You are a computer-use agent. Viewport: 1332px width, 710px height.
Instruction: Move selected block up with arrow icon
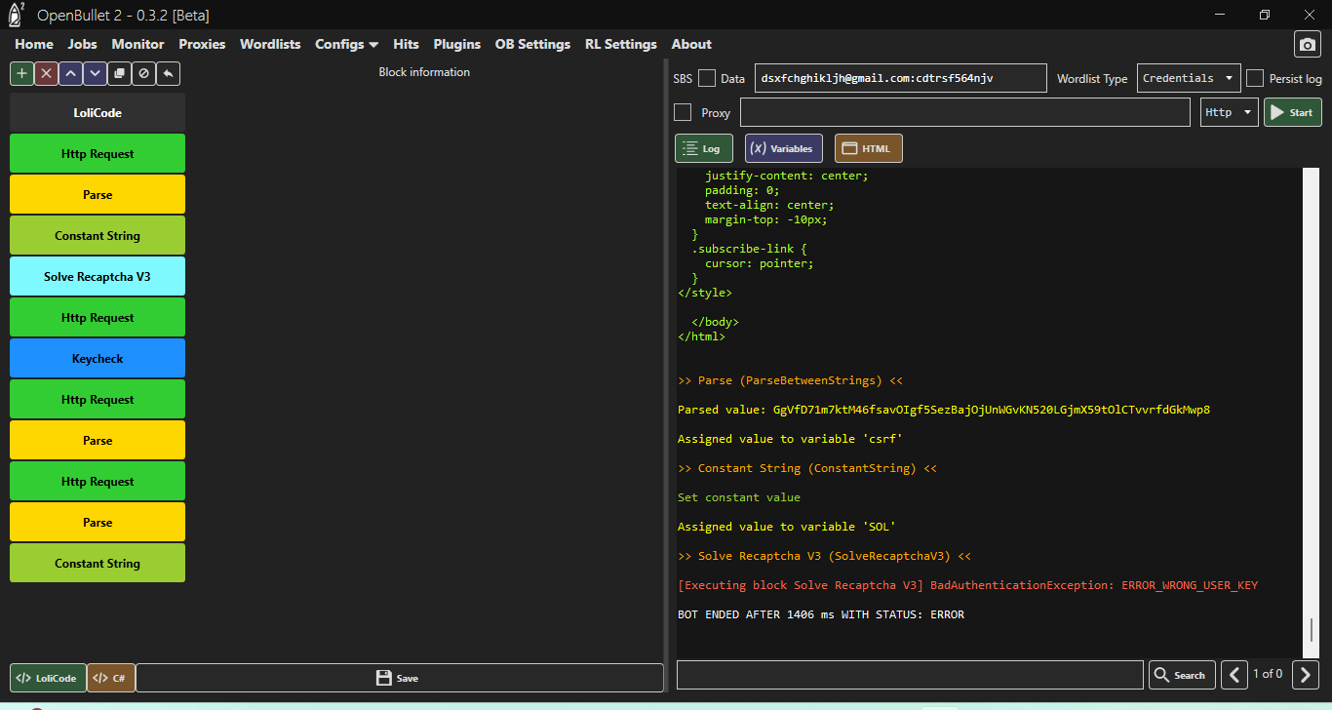[70, 73]
